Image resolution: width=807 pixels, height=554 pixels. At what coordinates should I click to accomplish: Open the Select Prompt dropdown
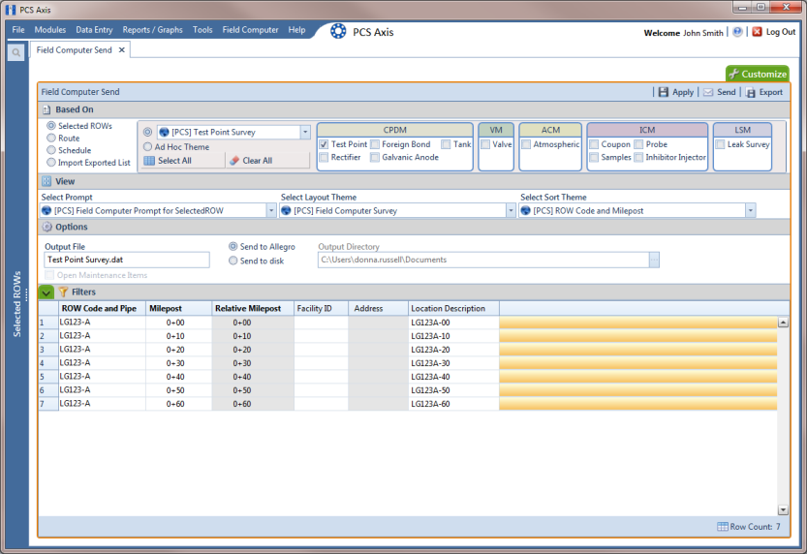(x=271, y=210)
